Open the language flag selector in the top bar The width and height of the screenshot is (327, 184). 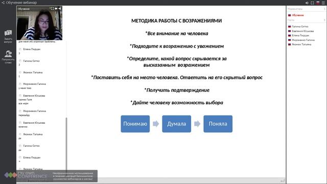point(318,3)
